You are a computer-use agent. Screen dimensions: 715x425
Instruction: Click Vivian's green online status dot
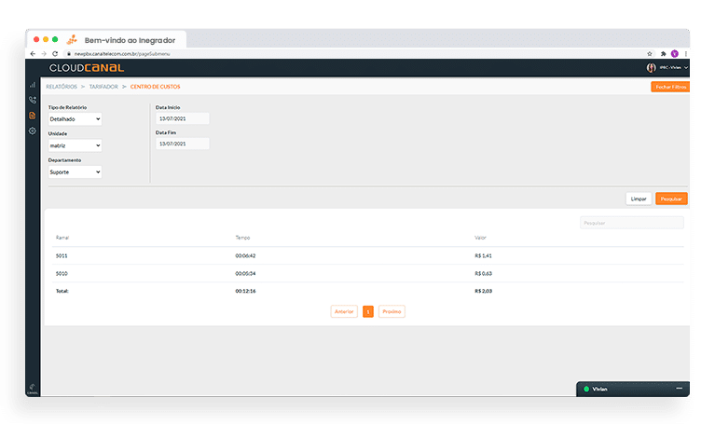[x=586, y=389]
